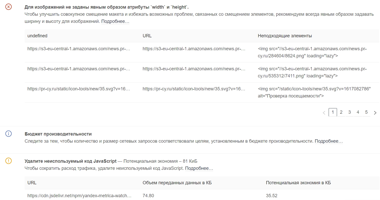This screenshot has width=380, height=200.
Task: Open Подробнее link in Бюджет производительности
Action: [329, 141]
